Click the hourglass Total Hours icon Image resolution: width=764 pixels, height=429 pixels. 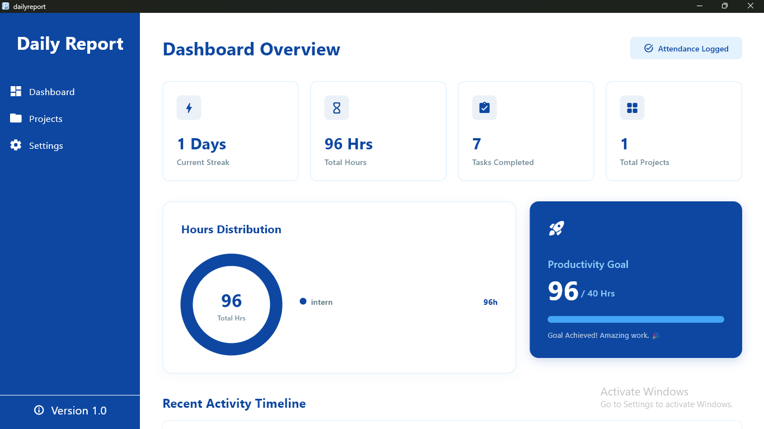[x=336, y=108]
